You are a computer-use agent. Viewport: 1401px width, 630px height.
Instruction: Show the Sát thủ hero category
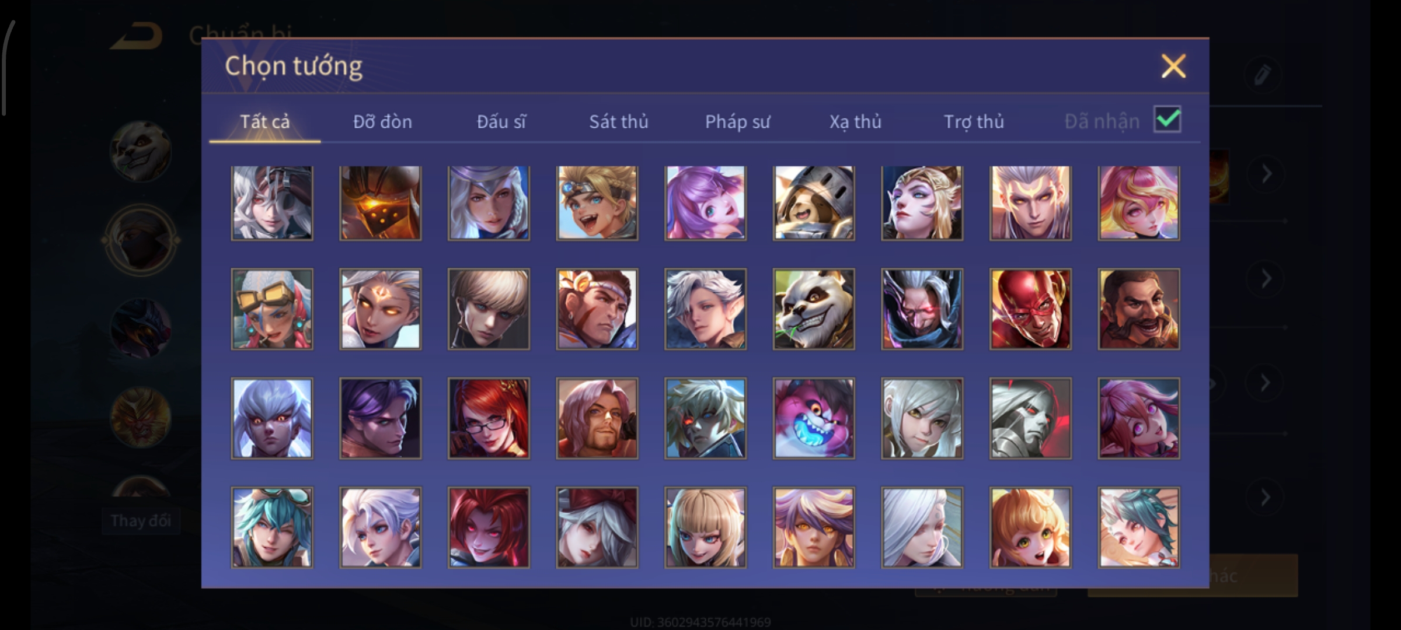(618, 121)
